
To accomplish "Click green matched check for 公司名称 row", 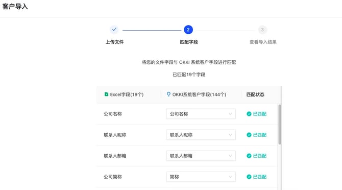I will [x=249, y=114].
